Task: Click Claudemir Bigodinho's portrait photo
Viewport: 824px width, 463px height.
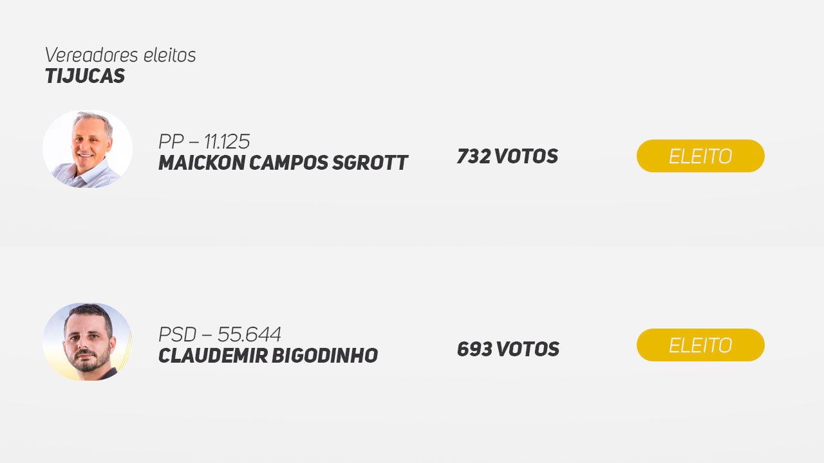Action: pyautogui.click(x=88, y=342)
